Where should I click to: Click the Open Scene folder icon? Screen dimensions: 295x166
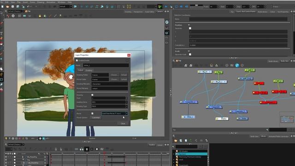[x=7, y=6]
